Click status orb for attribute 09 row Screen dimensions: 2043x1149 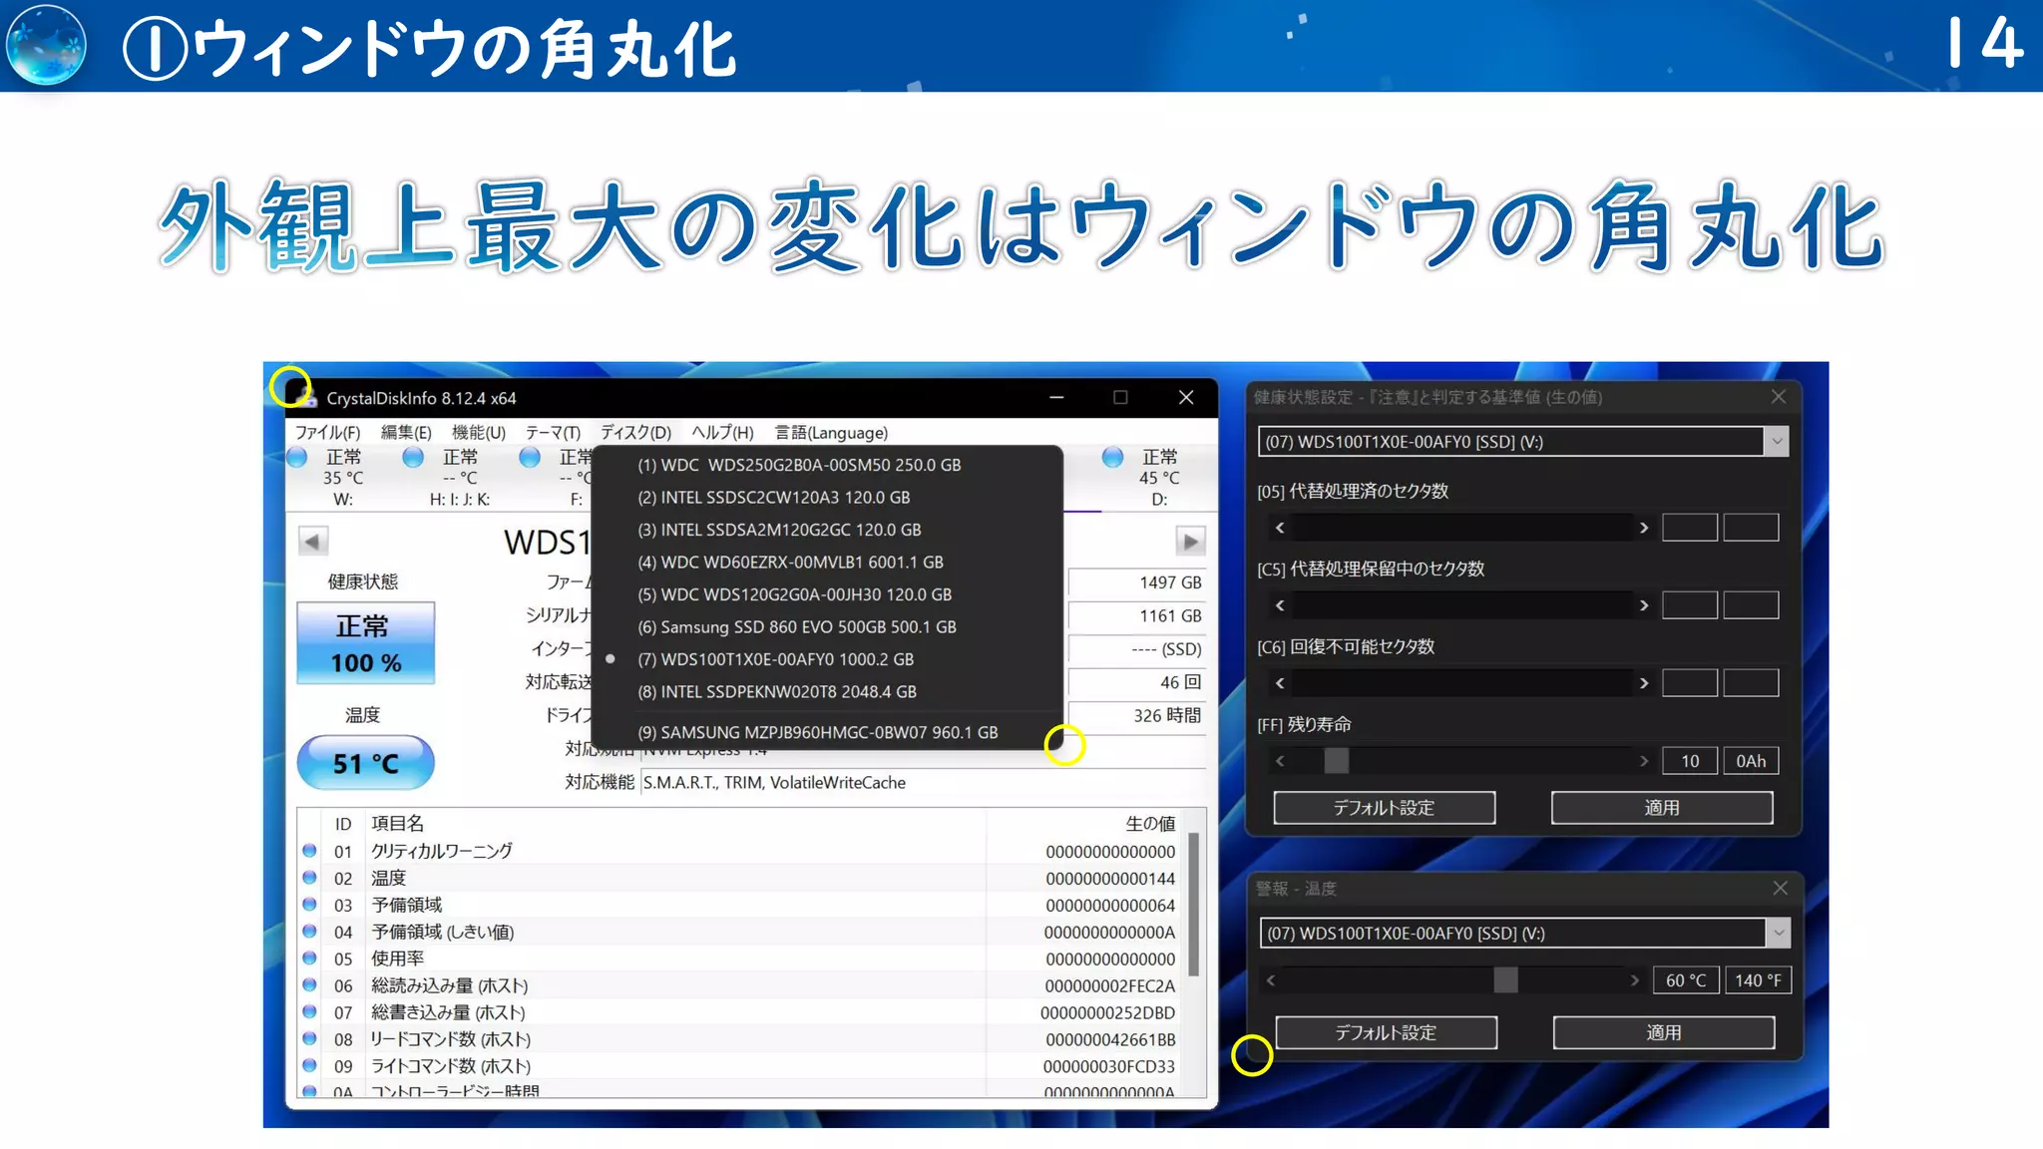click(x=310, y=1066)
